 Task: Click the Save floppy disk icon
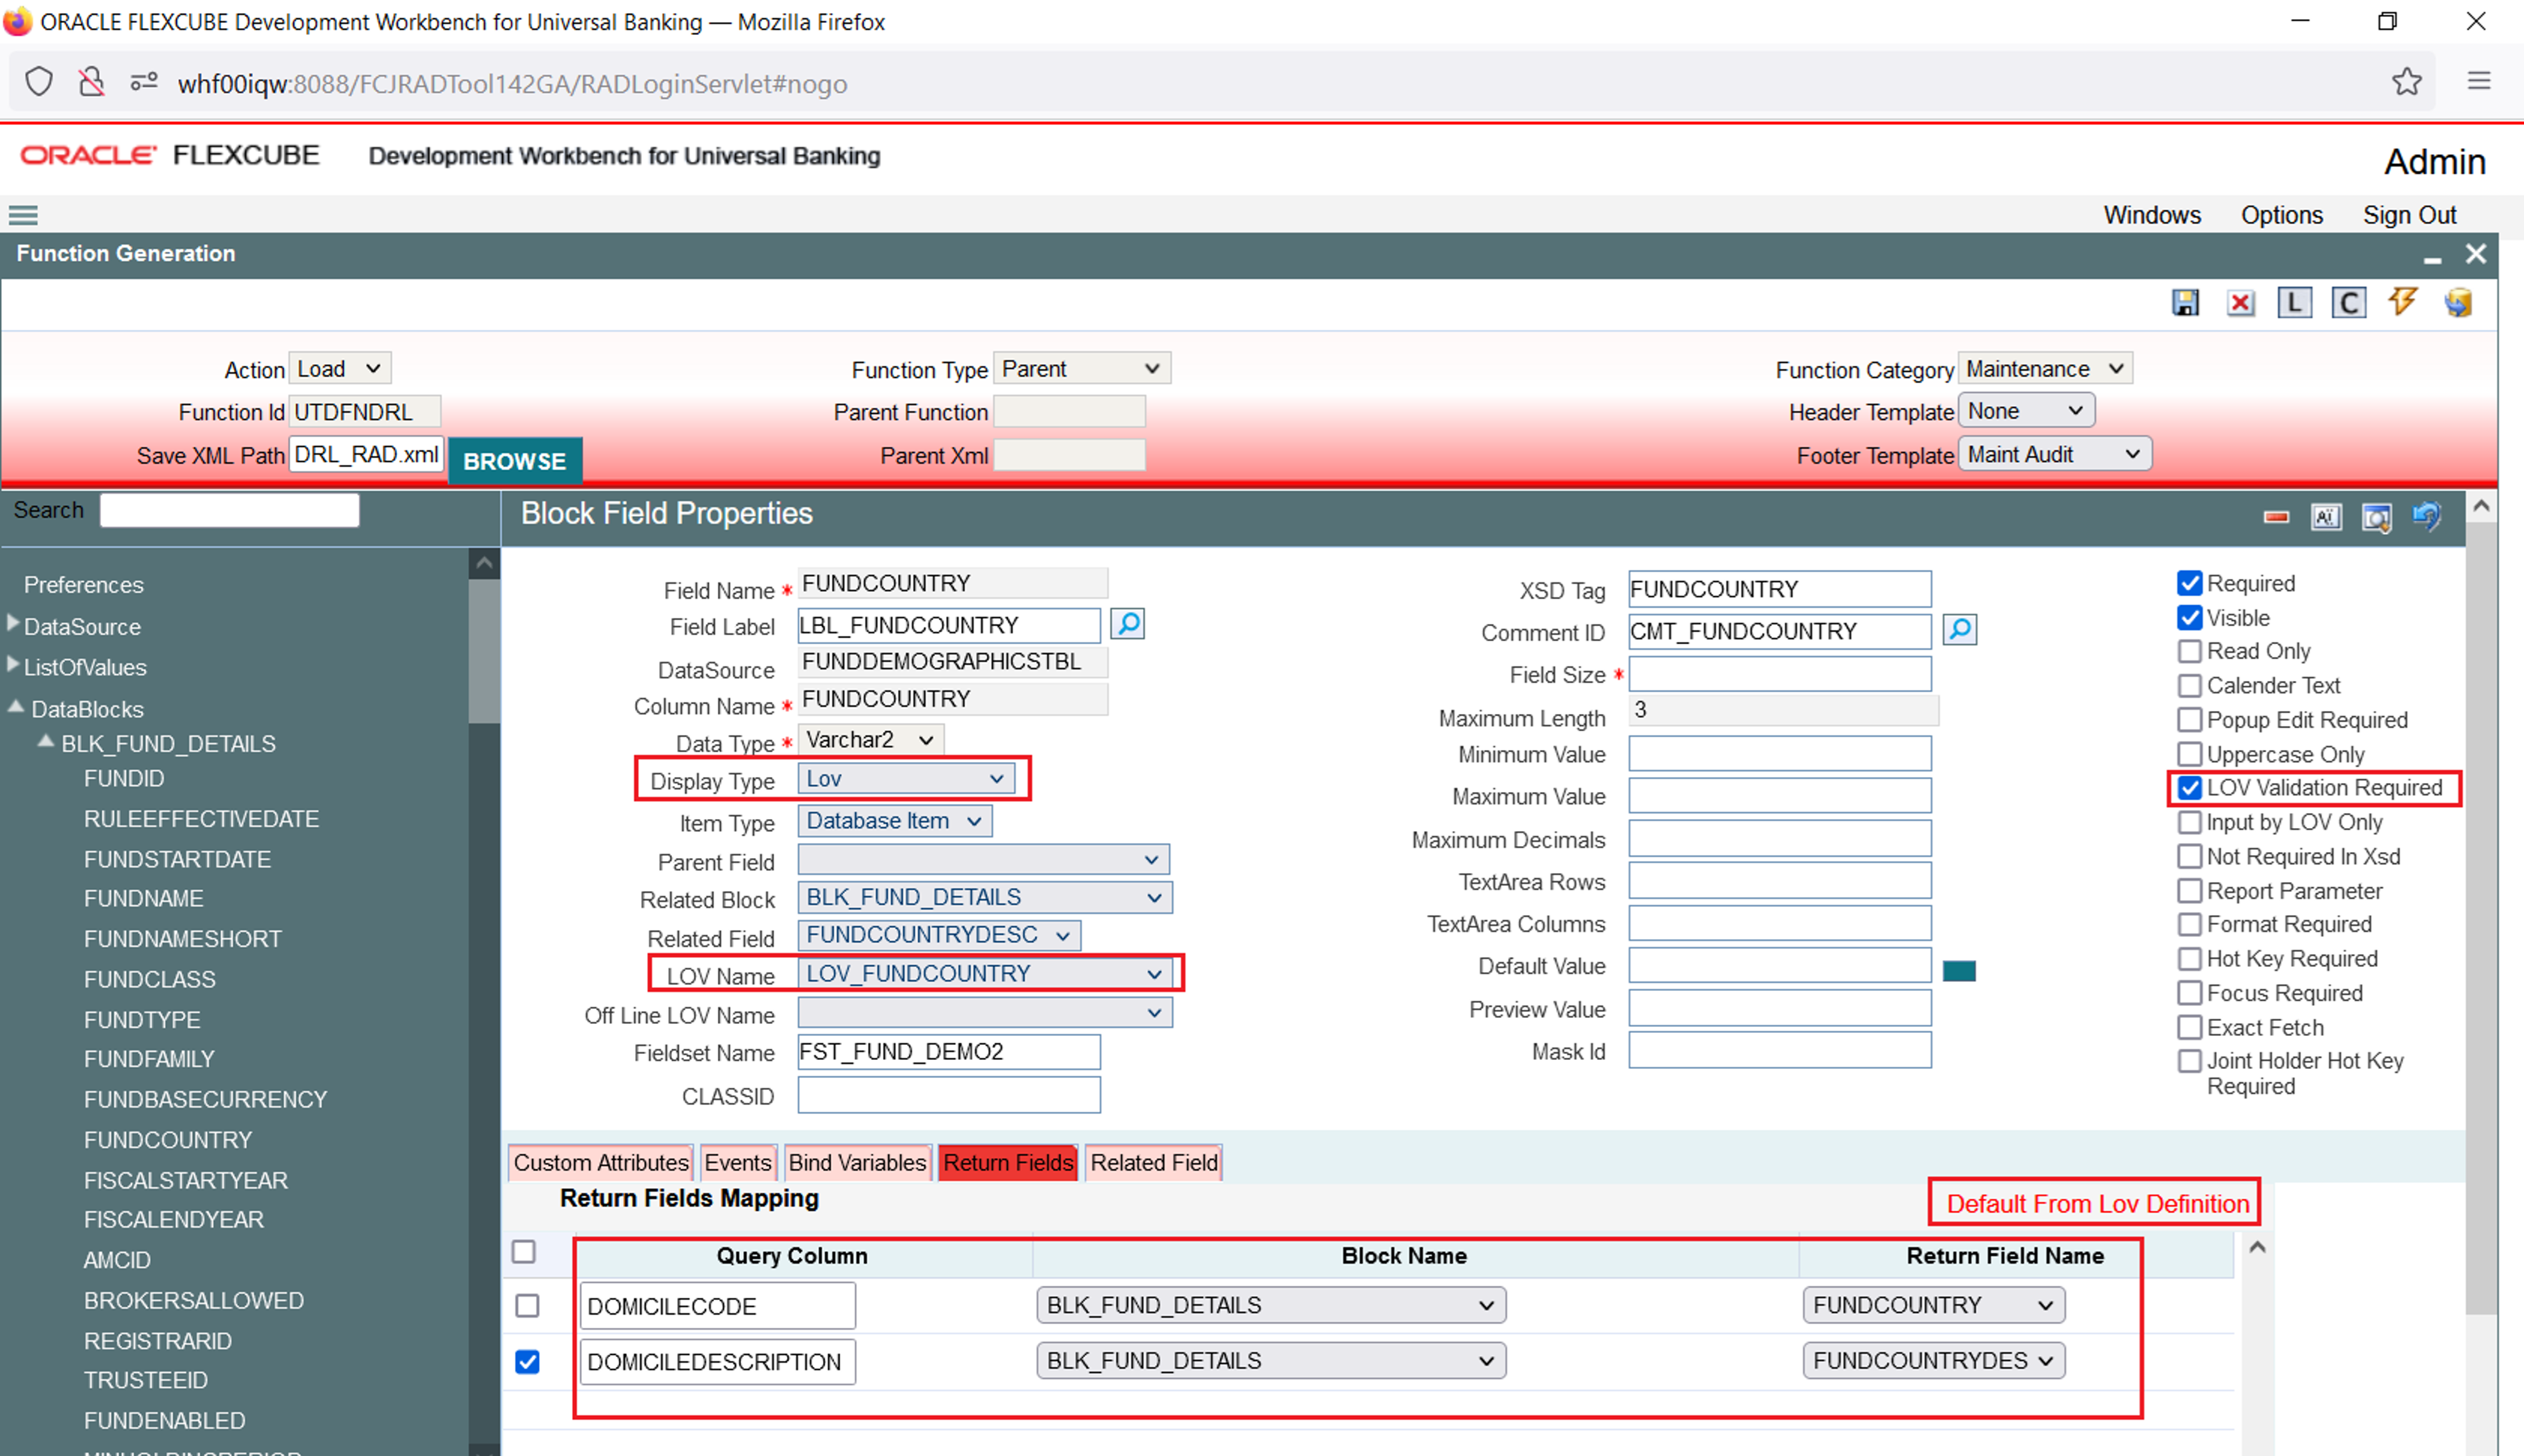(x=2185, y=303)
